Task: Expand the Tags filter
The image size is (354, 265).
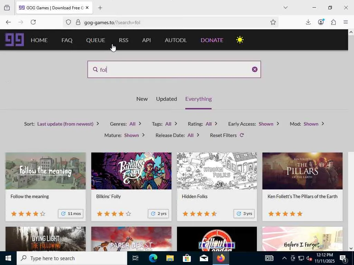Action: point(165,124)
